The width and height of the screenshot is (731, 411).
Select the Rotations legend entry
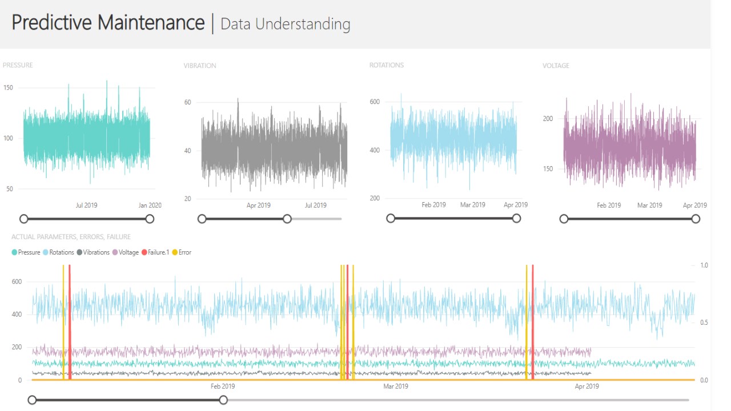58,252
